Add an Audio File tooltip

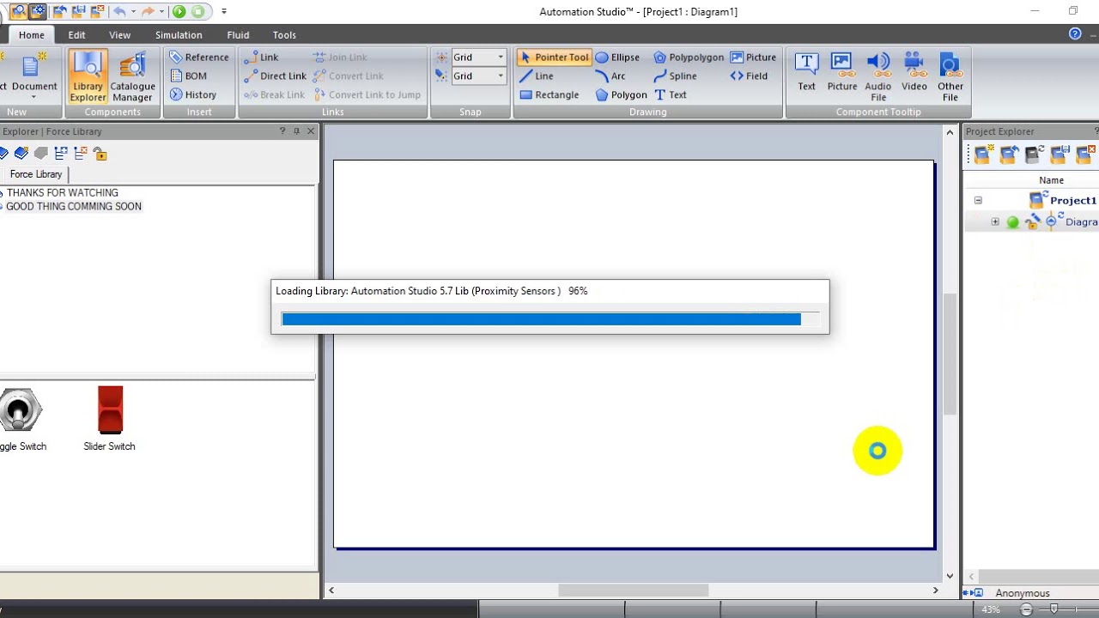(878, 76)
